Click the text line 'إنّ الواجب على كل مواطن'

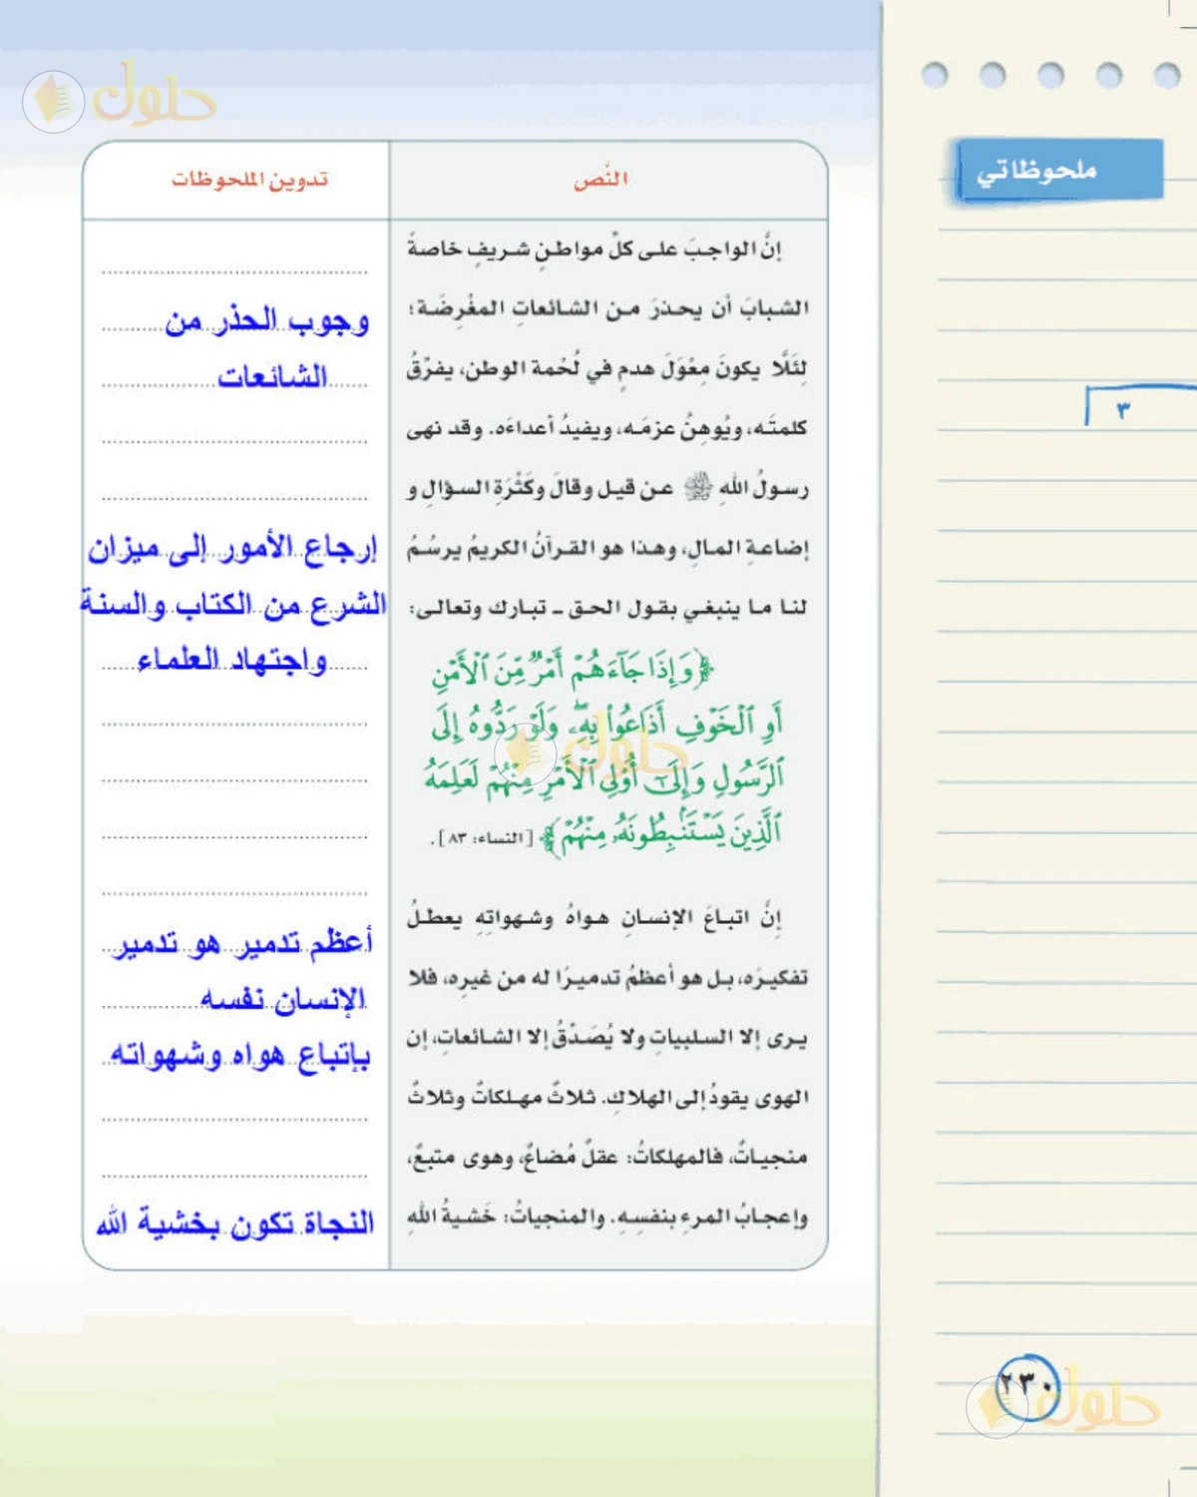coord(595,249)
